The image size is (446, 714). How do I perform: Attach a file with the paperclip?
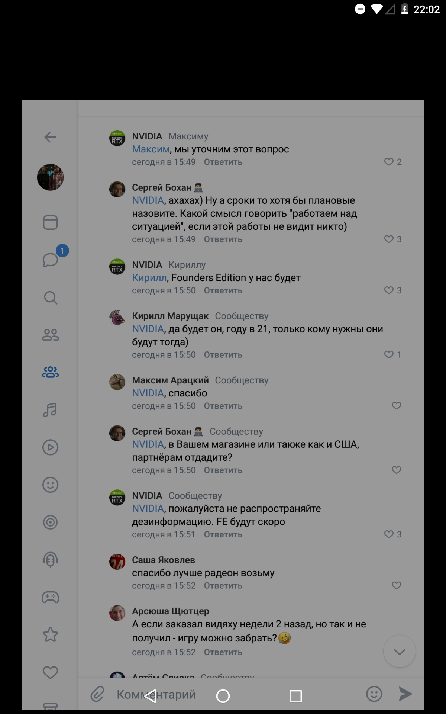97,694
